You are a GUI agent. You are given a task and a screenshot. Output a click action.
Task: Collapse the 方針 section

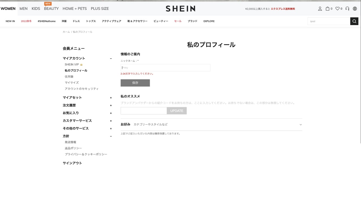(111, 136)
